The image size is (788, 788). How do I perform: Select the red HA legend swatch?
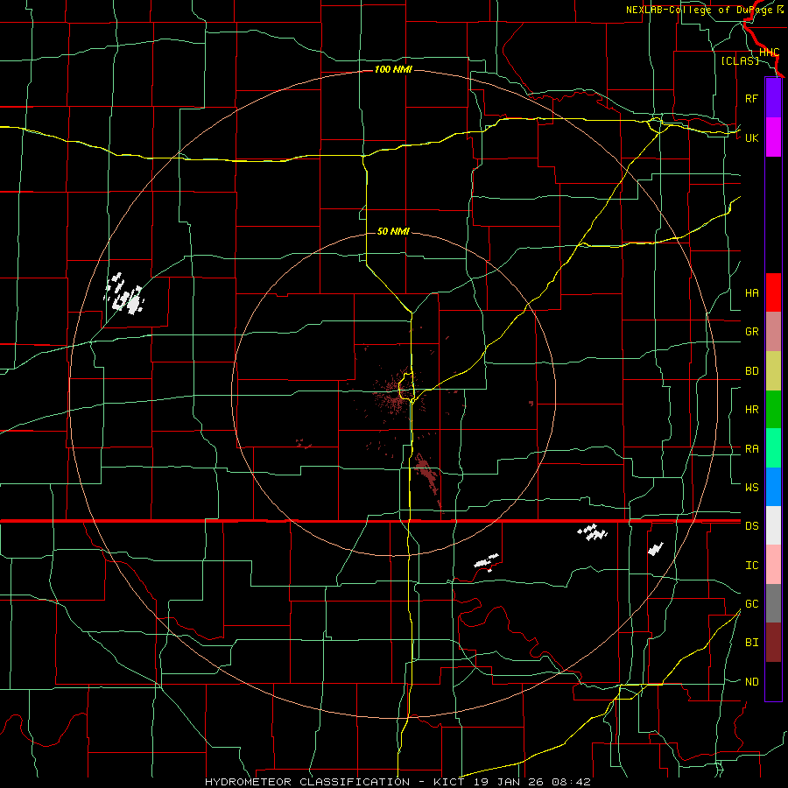coord(773,292)
